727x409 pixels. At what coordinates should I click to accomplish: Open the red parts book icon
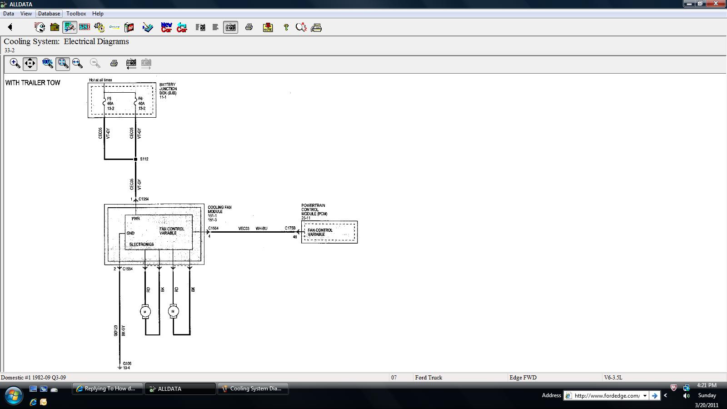[x=129, y=27]
